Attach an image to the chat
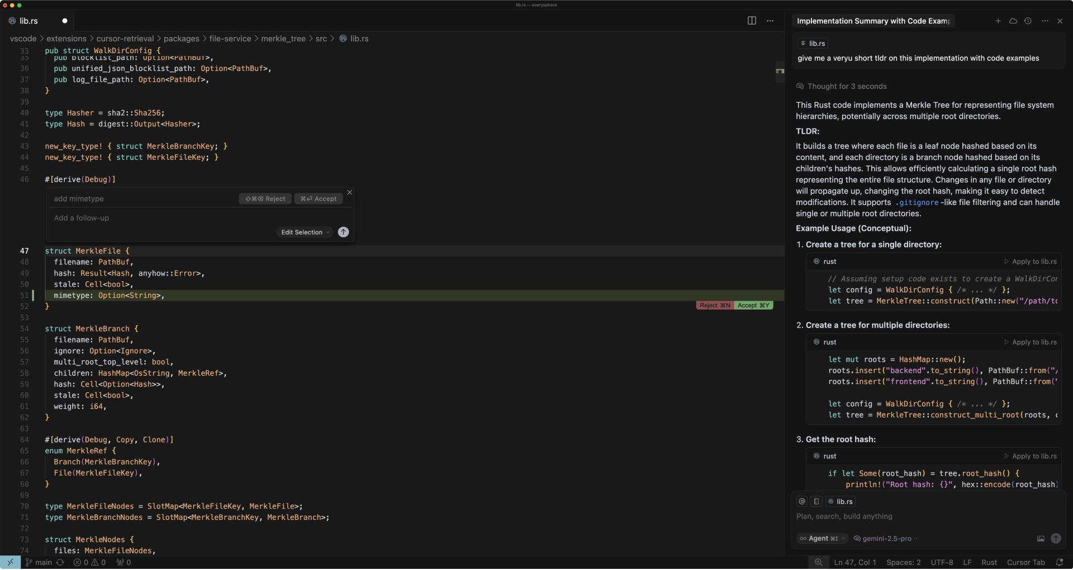Screen dimensions: 1073x570 (1041, 539)
